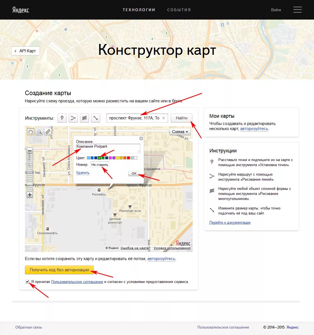Screen dimensions: 314x335
Task: Pick the dark green color swatch
Action: pos(103,158)
